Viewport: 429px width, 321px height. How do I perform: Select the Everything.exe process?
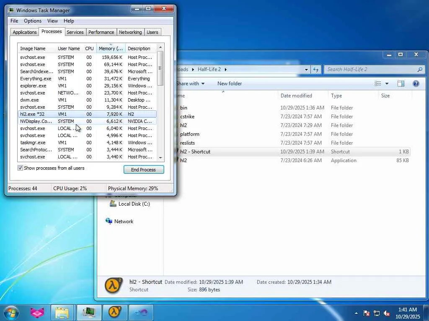click(x=87, y=79)
